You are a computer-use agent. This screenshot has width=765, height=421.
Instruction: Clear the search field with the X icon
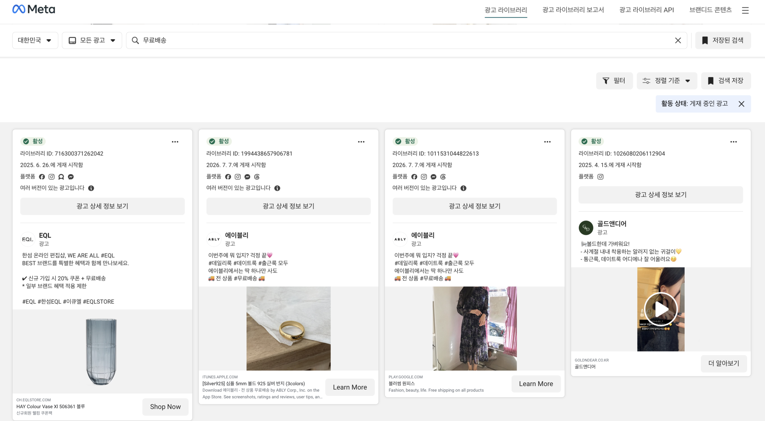[678, 40]
